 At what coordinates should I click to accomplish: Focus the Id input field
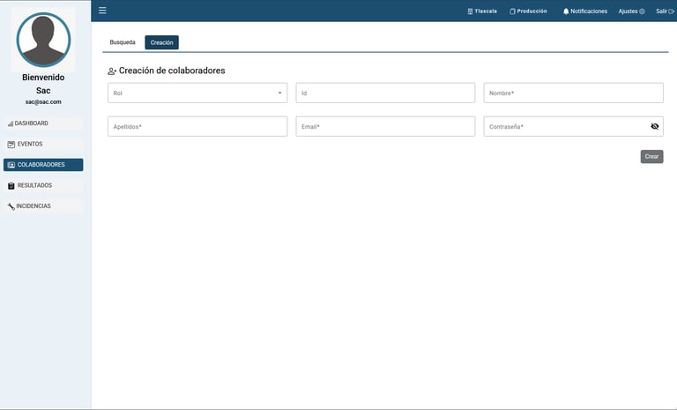[x=385, y=93]
